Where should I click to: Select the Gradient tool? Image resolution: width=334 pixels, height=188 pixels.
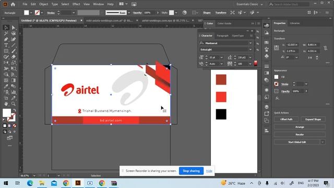coord(14,80)
